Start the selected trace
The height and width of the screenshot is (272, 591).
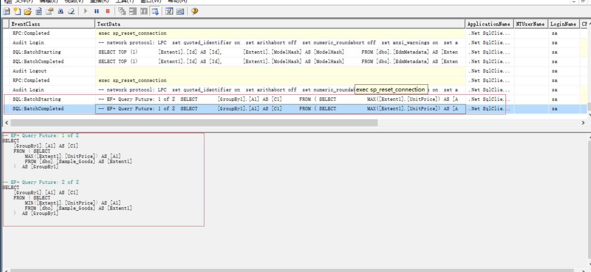86,11
